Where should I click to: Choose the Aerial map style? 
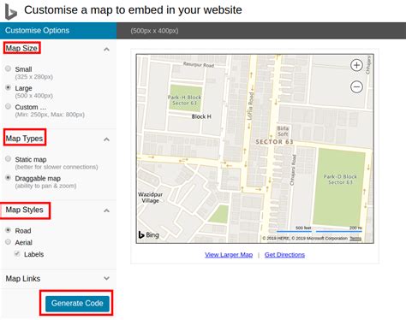[x=8, y=242]
